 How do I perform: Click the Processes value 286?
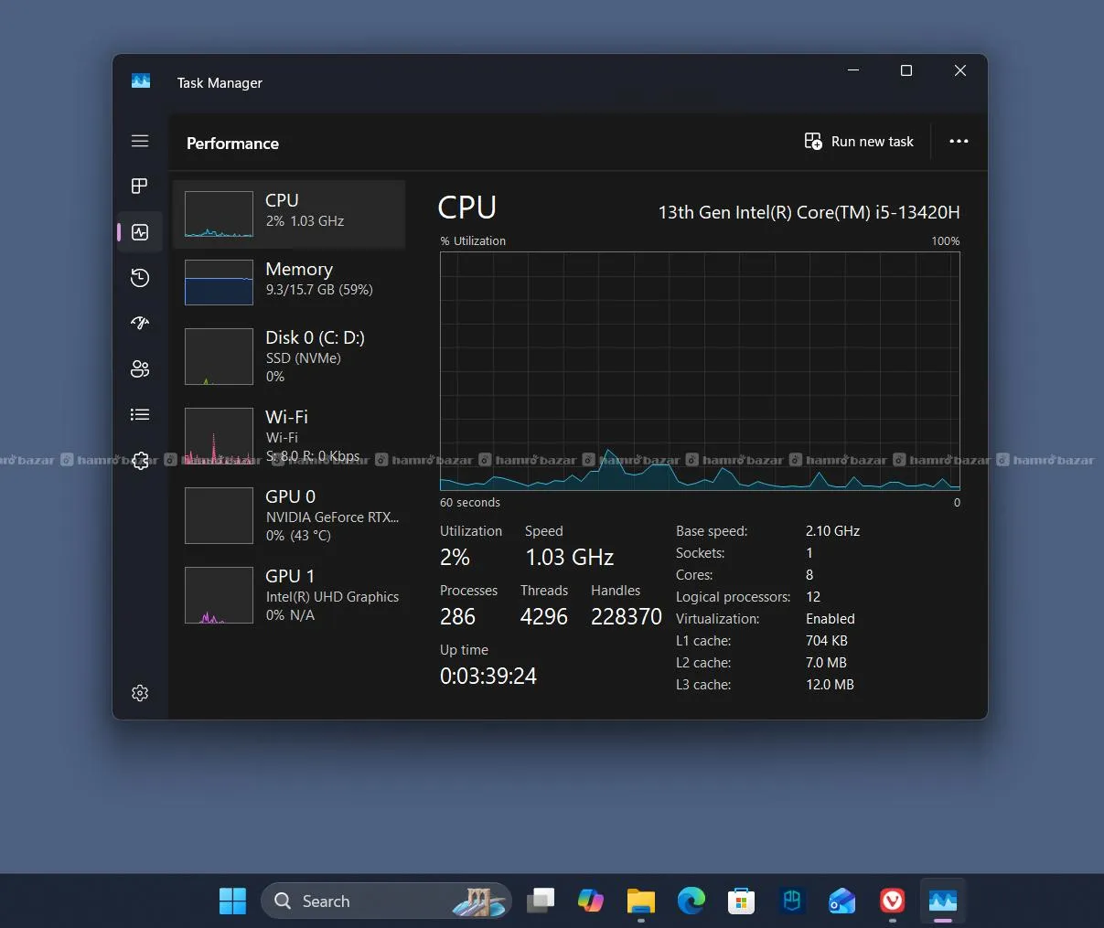point(457,617)
